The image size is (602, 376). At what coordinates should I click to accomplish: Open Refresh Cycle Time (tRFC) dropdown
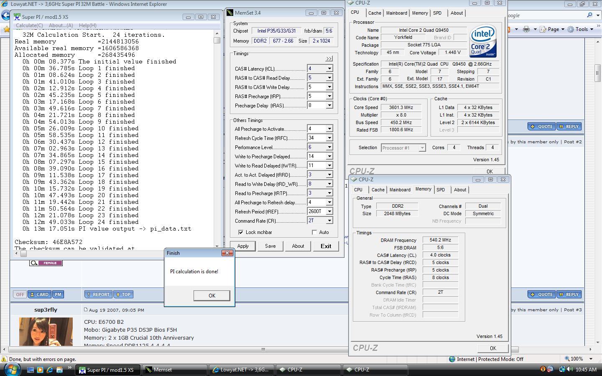(329, 138)
